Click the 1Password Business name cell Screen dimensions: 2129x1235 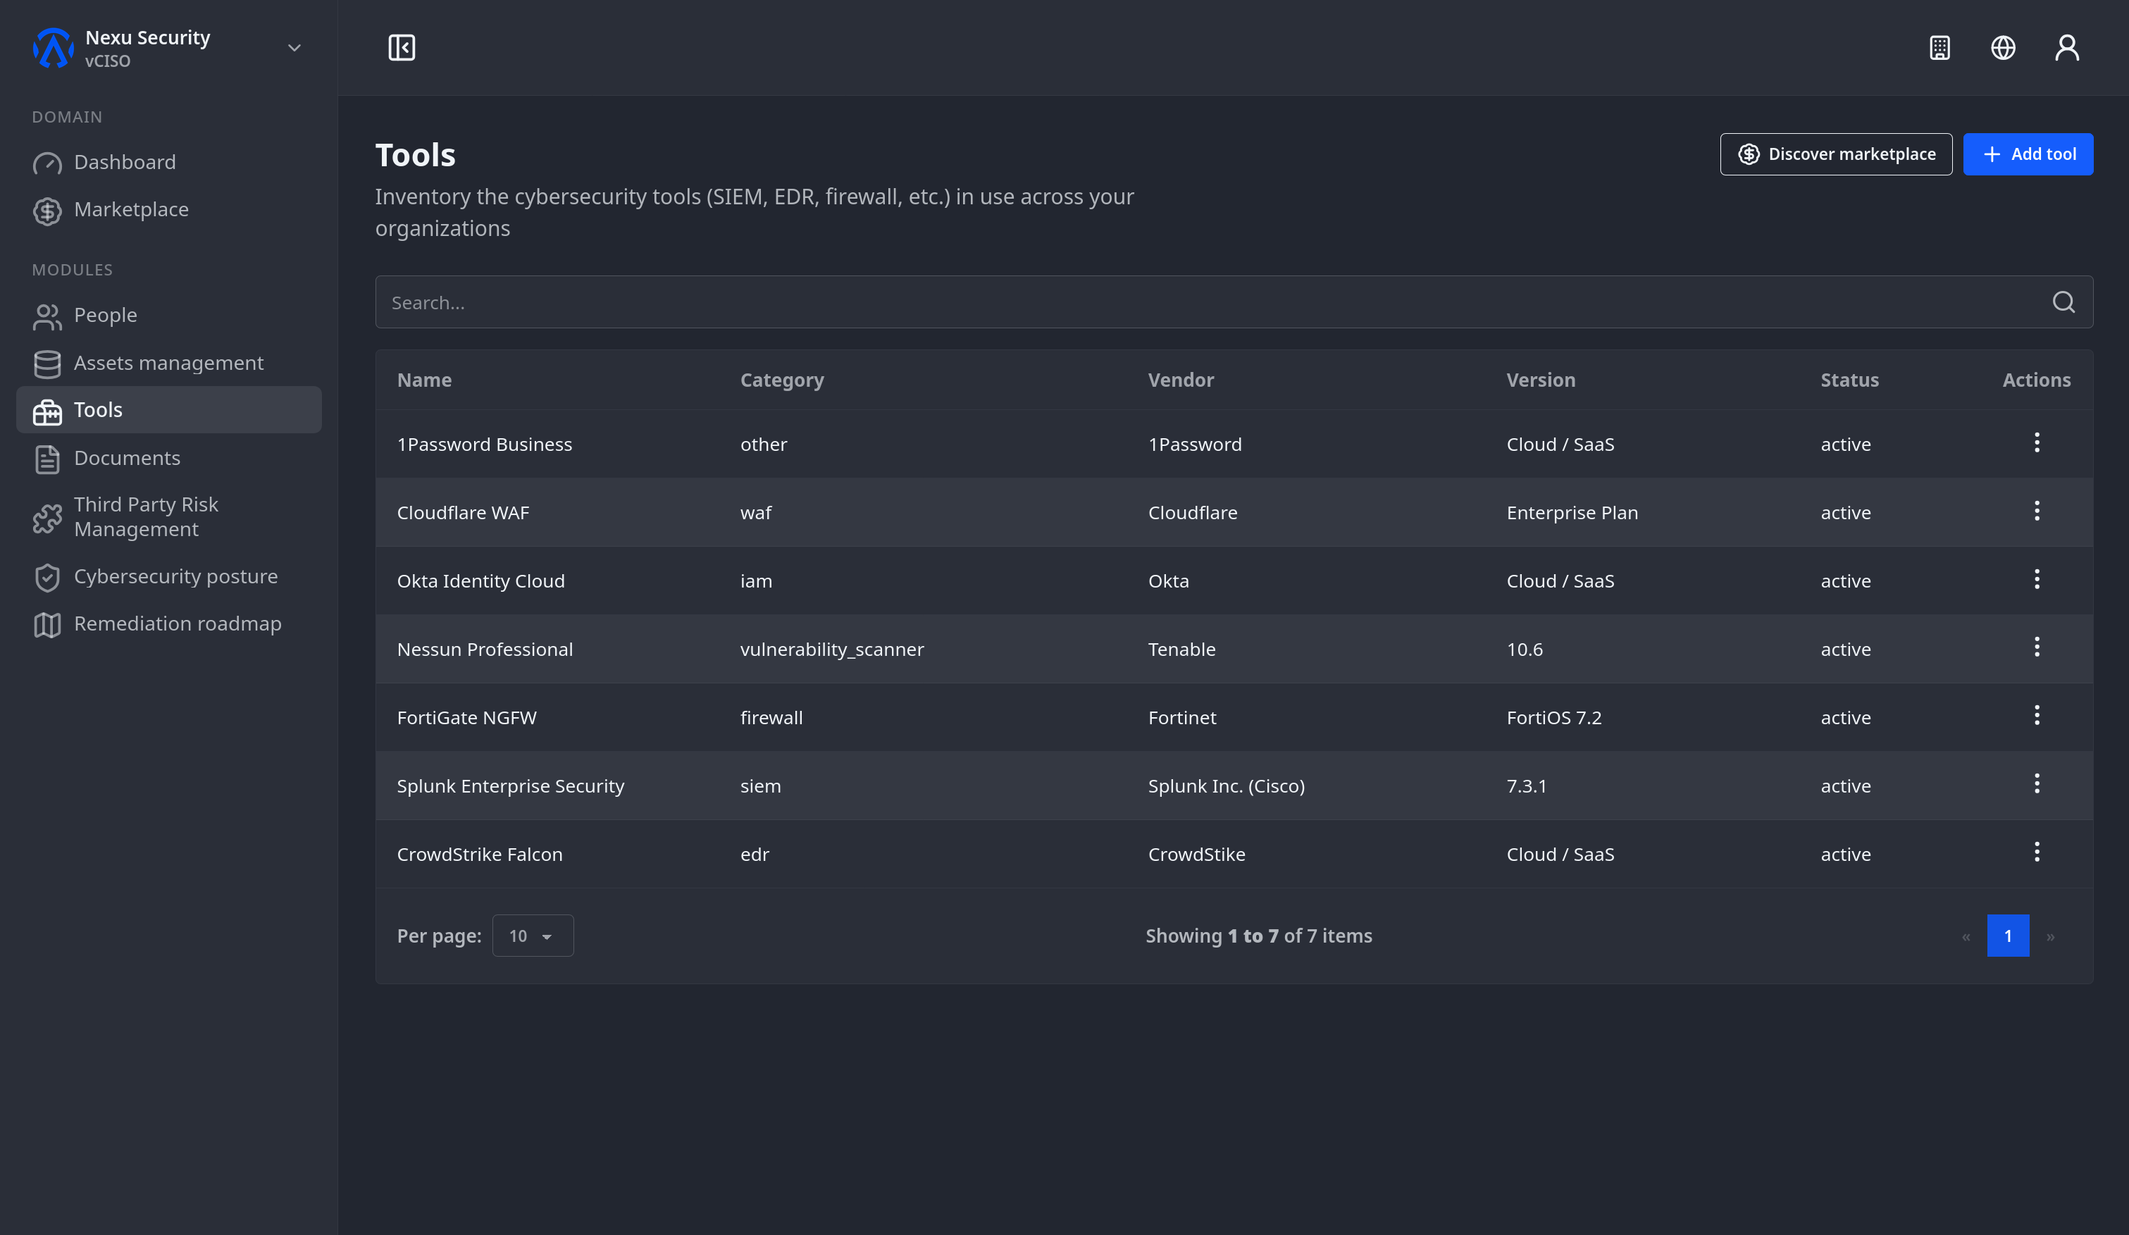(x=485, y=445)
